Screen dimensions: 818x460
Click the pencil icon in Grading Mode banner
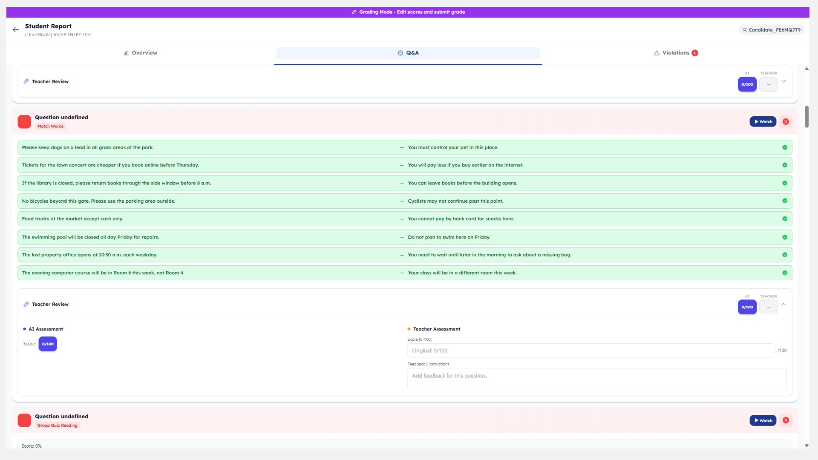(354, 12)
